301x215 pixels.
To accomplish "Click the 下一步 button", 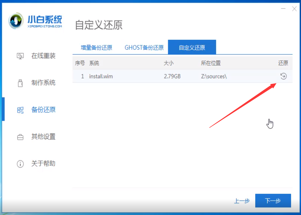I will [x=273, y=200].
